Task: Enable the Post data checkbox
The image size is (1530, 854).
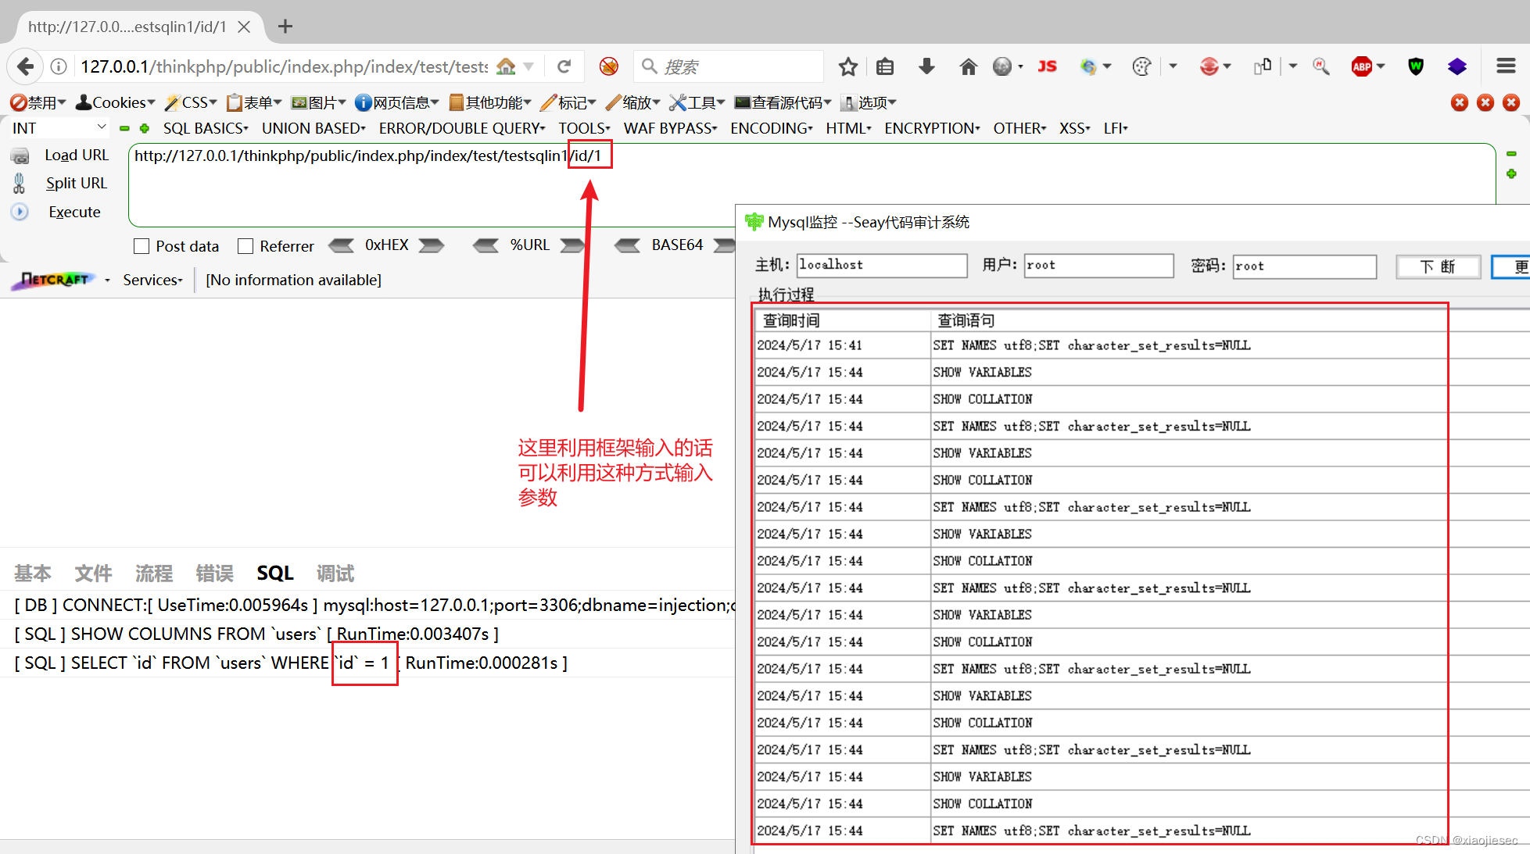Action: click(142, 245)
